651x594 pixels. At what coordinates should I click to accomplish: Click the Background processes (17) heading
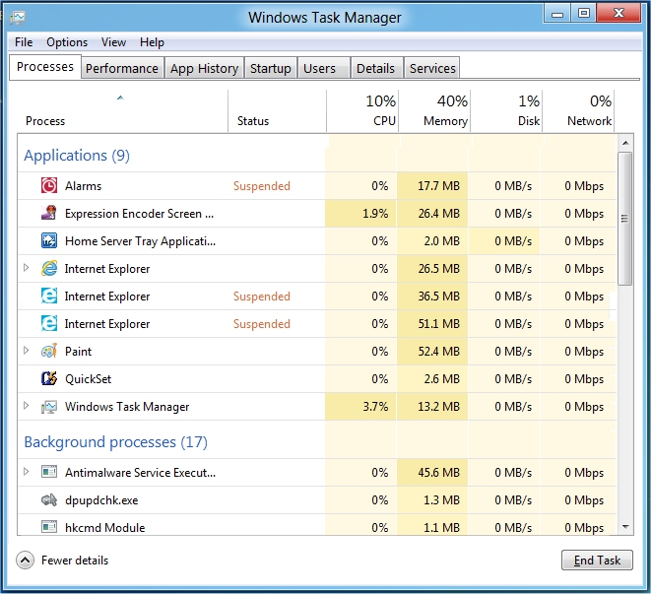[x=116, y=442]
